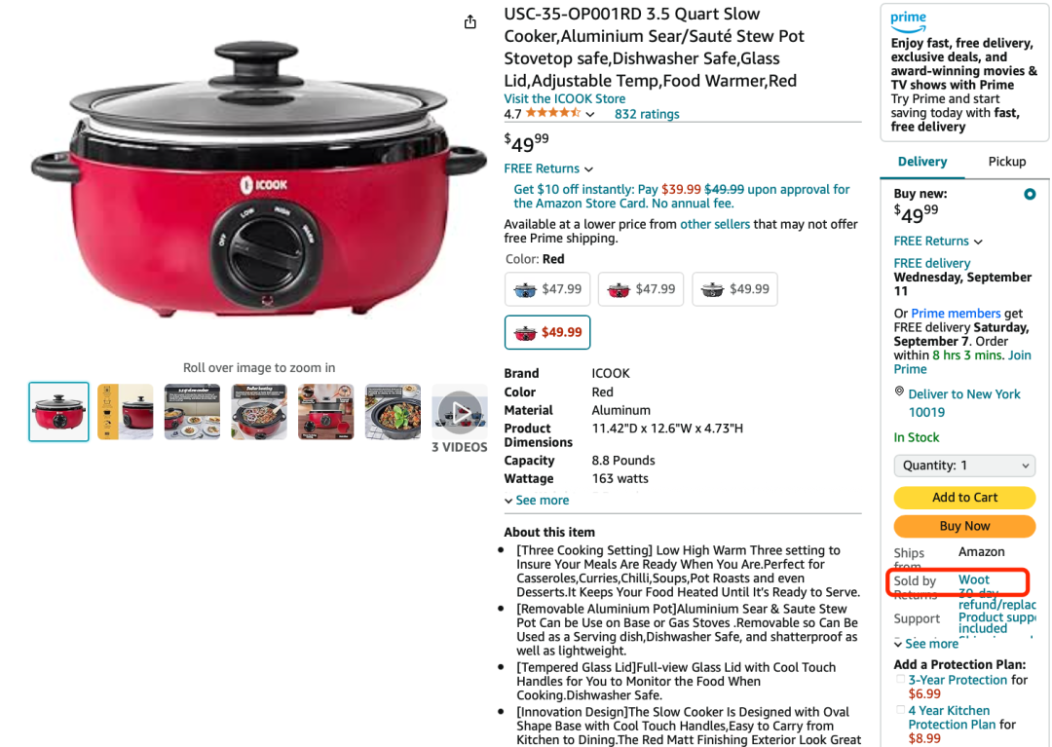This screenshot has height=747, width=1052.
Task: Open the Quantity dropdown
Action: click(964, 466)
